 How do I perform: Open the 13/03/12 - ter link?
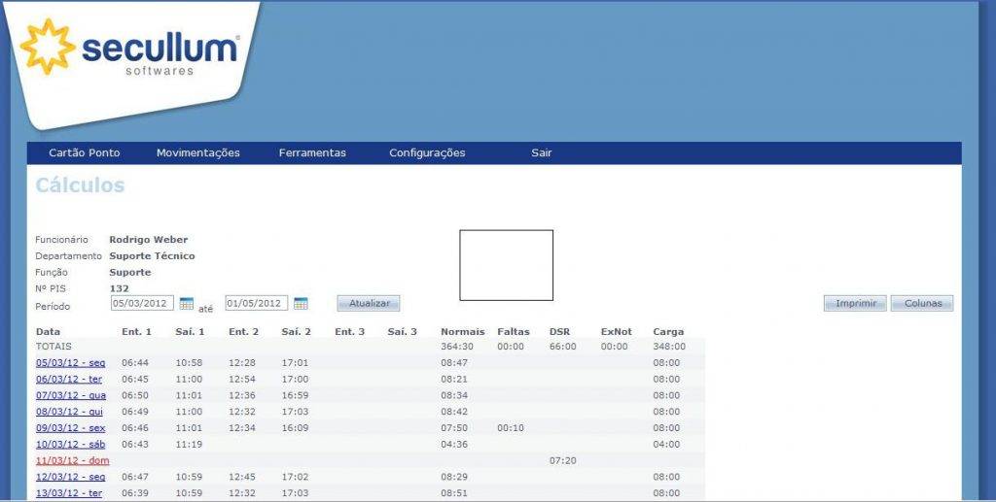coord(69,493)
